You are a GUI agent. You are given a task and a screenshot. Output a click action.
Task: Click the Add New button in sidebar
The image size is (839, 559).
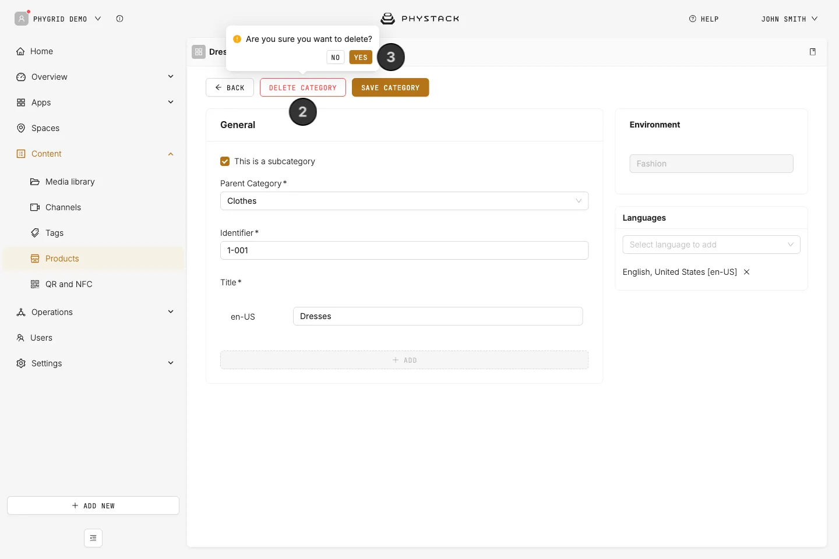93,505
